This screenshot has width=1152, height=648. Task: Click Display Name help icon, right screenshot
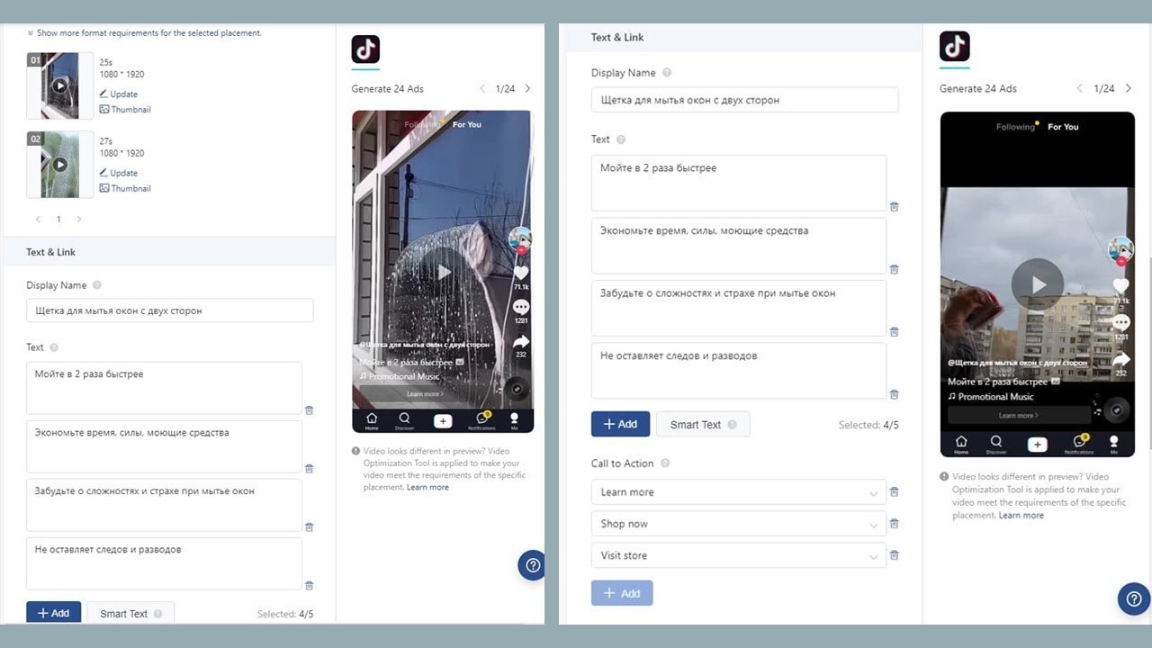tap(667, 73)
